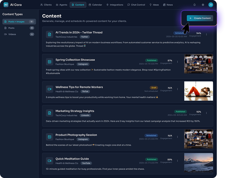Click the 94% engagement value

point(199,33)
